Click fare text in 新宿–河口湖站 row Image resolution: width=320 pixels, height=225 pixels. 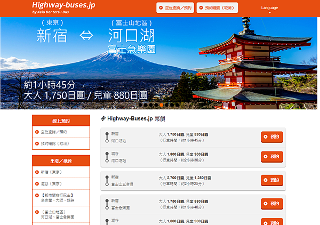pyautogui.click(x=183, y=135)
